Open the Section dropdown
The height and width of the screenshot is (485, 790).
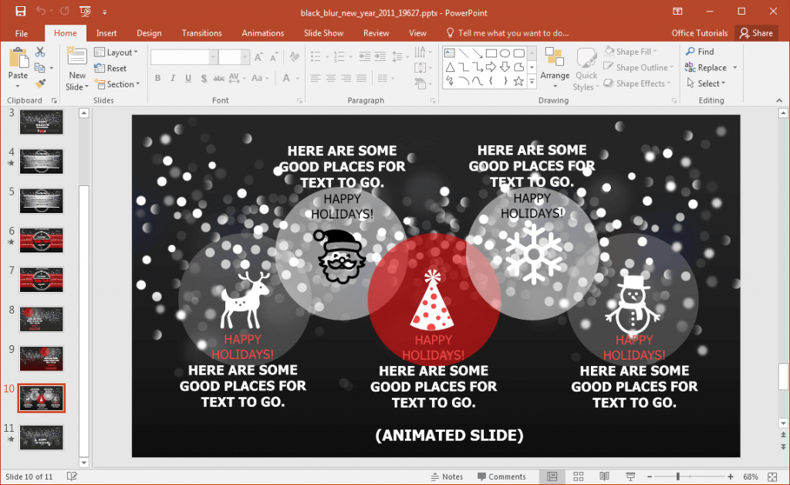pos(117,84)
